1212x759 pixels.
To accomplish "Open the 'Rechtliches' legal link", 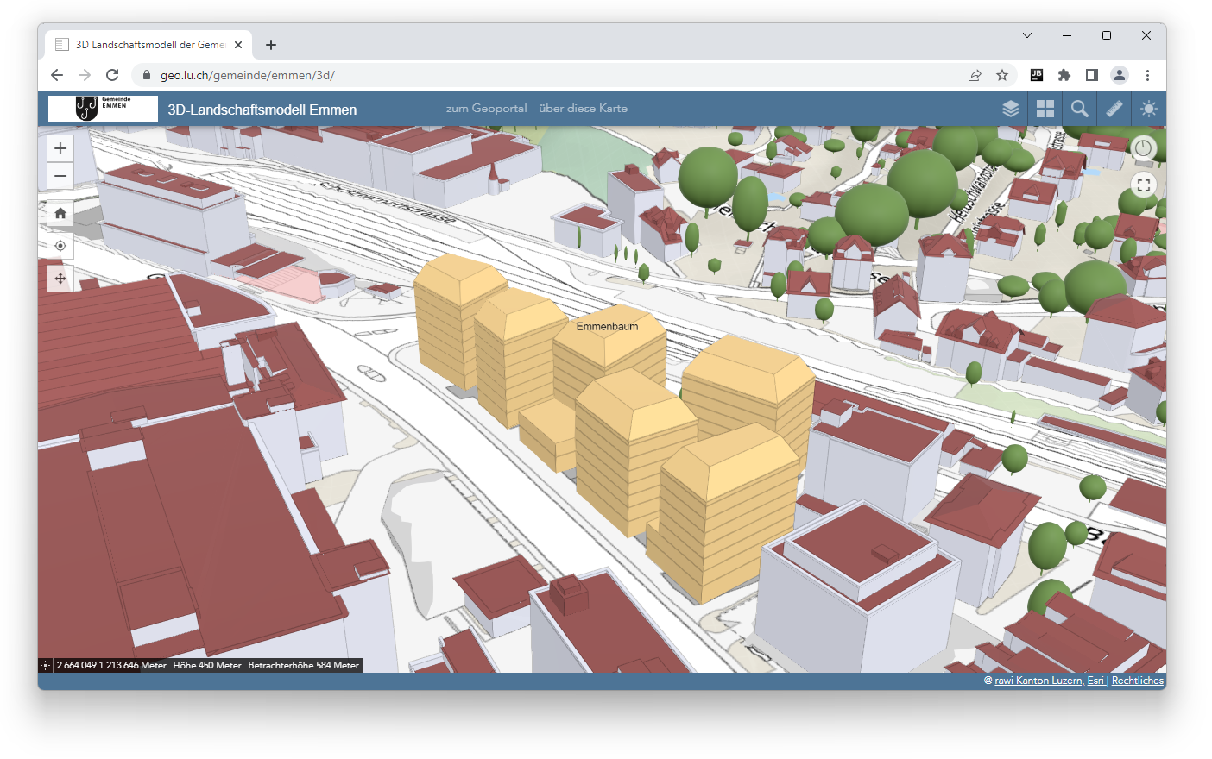I will (x=1137, y=681).
